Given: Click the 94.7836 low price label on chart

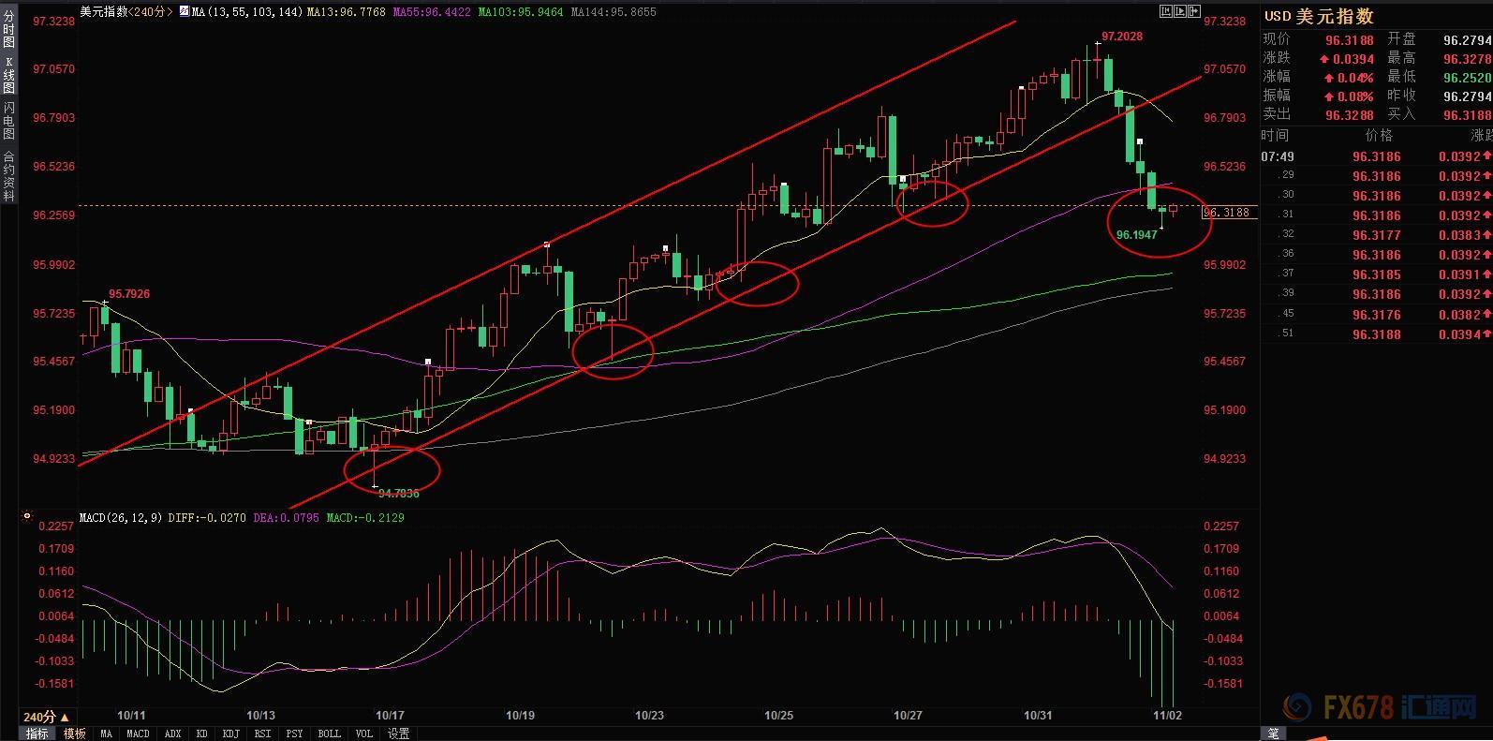Looking at the screenshot, I should pyautogui.click(x=399, y=493).
